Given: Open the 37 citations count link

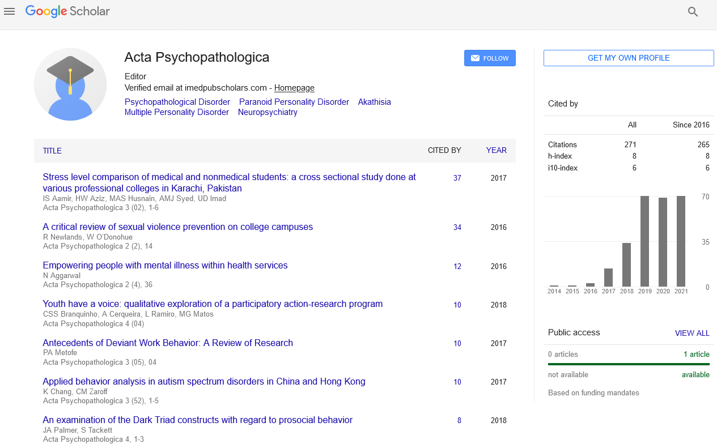Looking at the screenshot, I should (x=457, y=178).
